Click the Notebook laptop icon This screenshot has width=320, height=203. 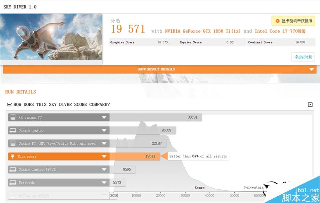(13, 182)
